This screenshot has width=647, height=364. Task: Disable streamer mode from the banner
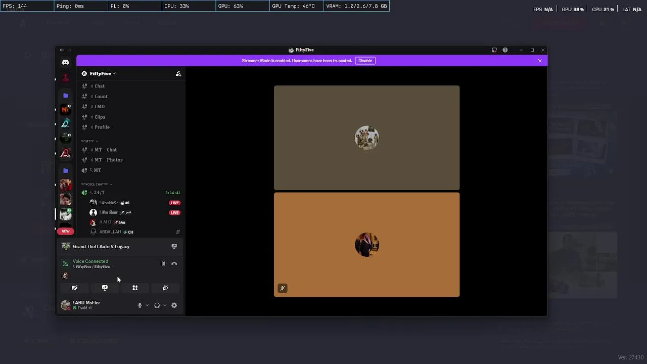coord(365,61)
